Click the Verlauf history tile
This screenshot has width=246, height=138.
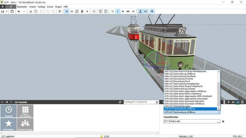pos(9,111)
